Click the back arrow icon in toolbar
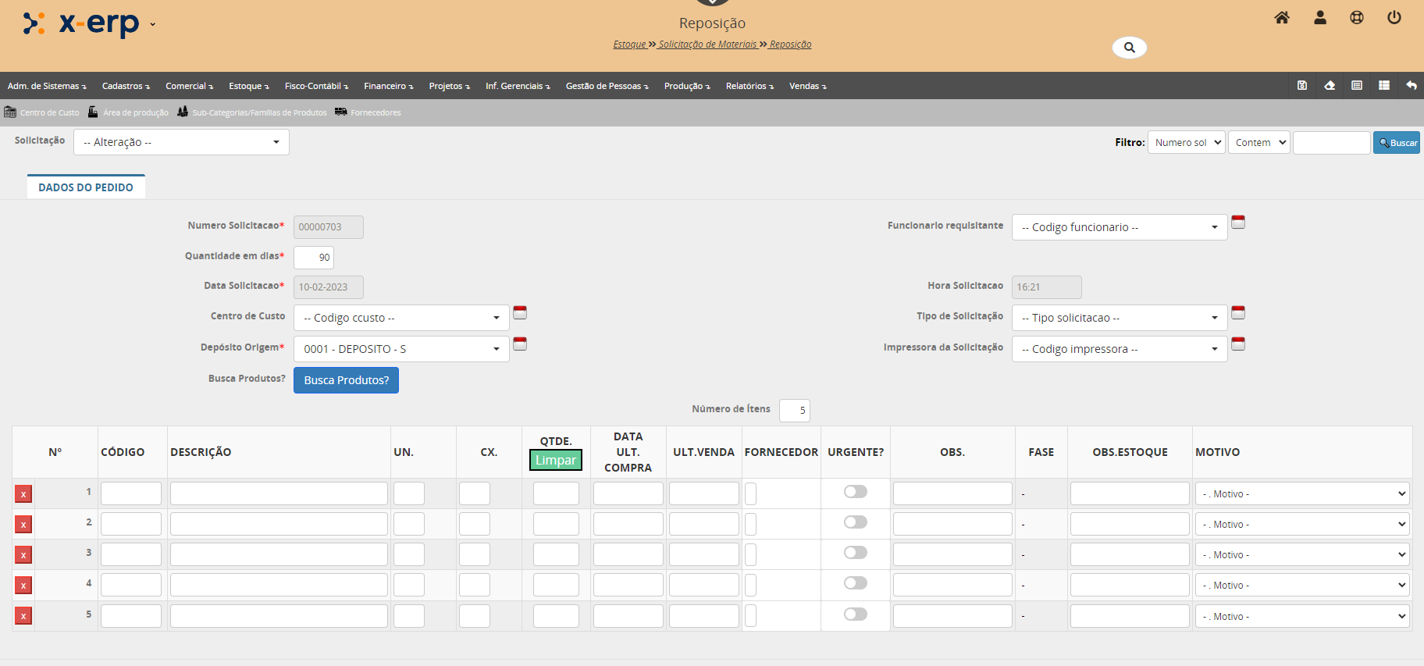The image size is (1424, 666). [x=1412, y=86]
